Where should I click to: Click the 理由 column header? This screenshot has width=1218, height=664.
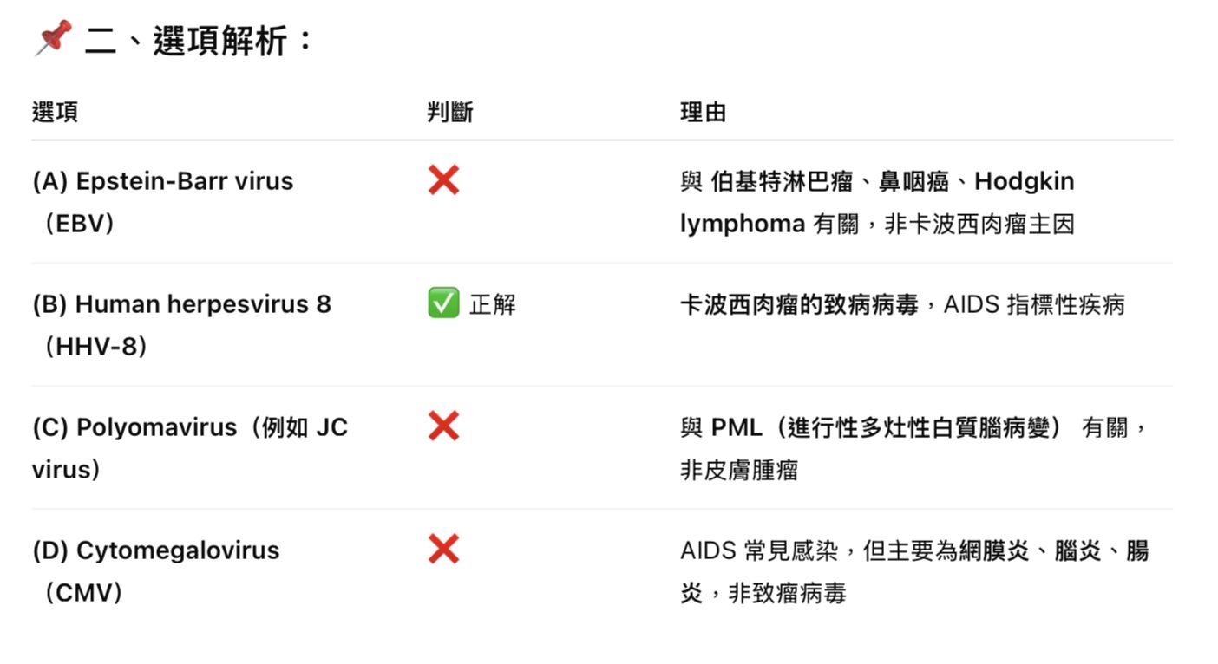pyautogui.click(x=703, y=112)
